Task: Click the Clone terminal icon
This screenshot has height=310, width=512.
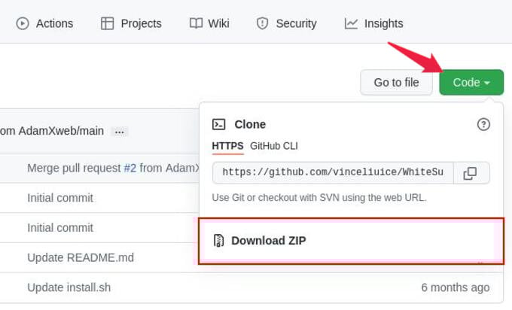Action: 219,124
